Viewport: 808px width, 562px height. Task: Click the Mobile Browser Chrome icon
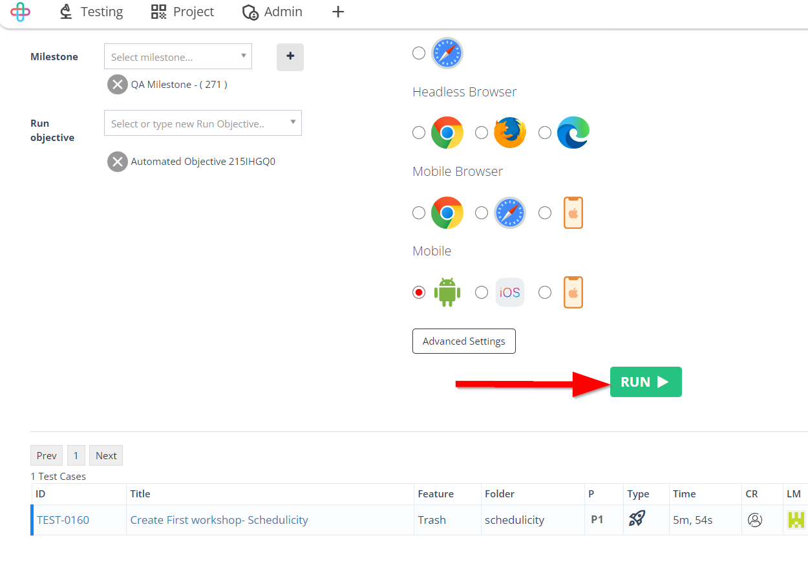[x=447, y=213]
